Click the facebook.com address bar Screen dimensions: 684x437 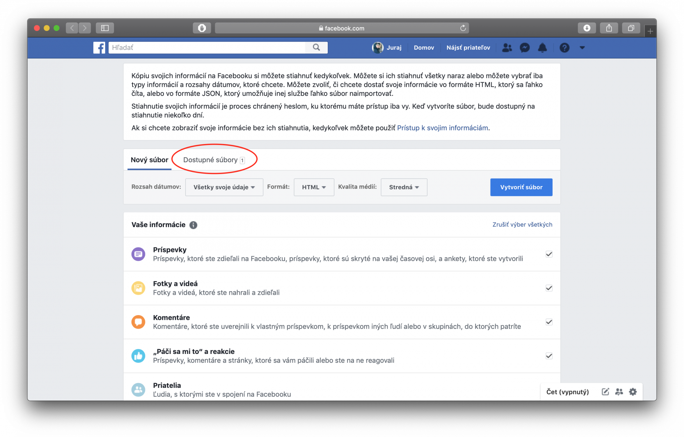[x=342, y=28]
